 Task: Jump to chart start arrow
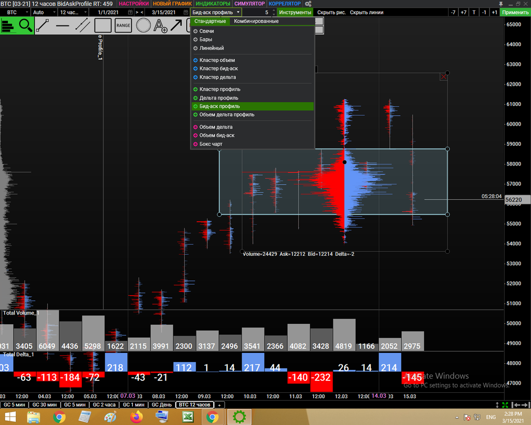click(516, 405)
